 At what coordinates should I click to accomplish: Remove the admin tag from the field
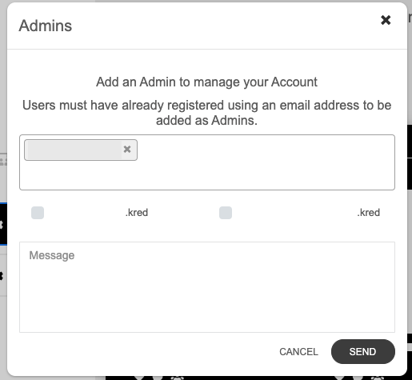click(127, 150)
